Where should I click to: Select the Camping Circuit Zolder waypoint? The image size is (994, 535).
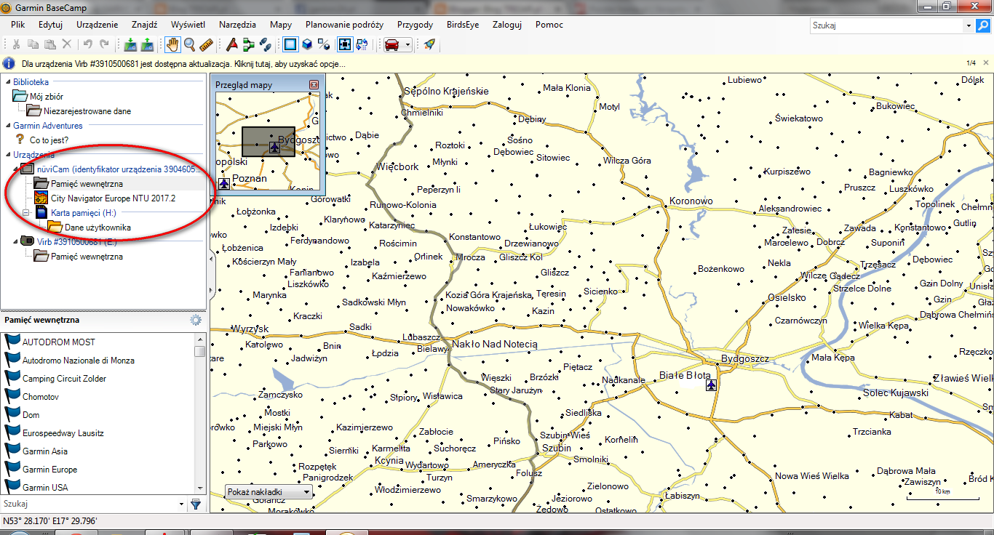pyautogui.click(x=64, y=379)
